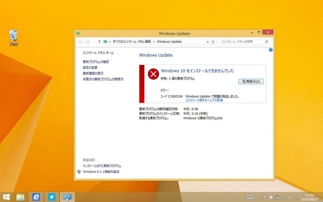
Task: Launch the Twitter app from the taskbar
Action: click(51, 197)
